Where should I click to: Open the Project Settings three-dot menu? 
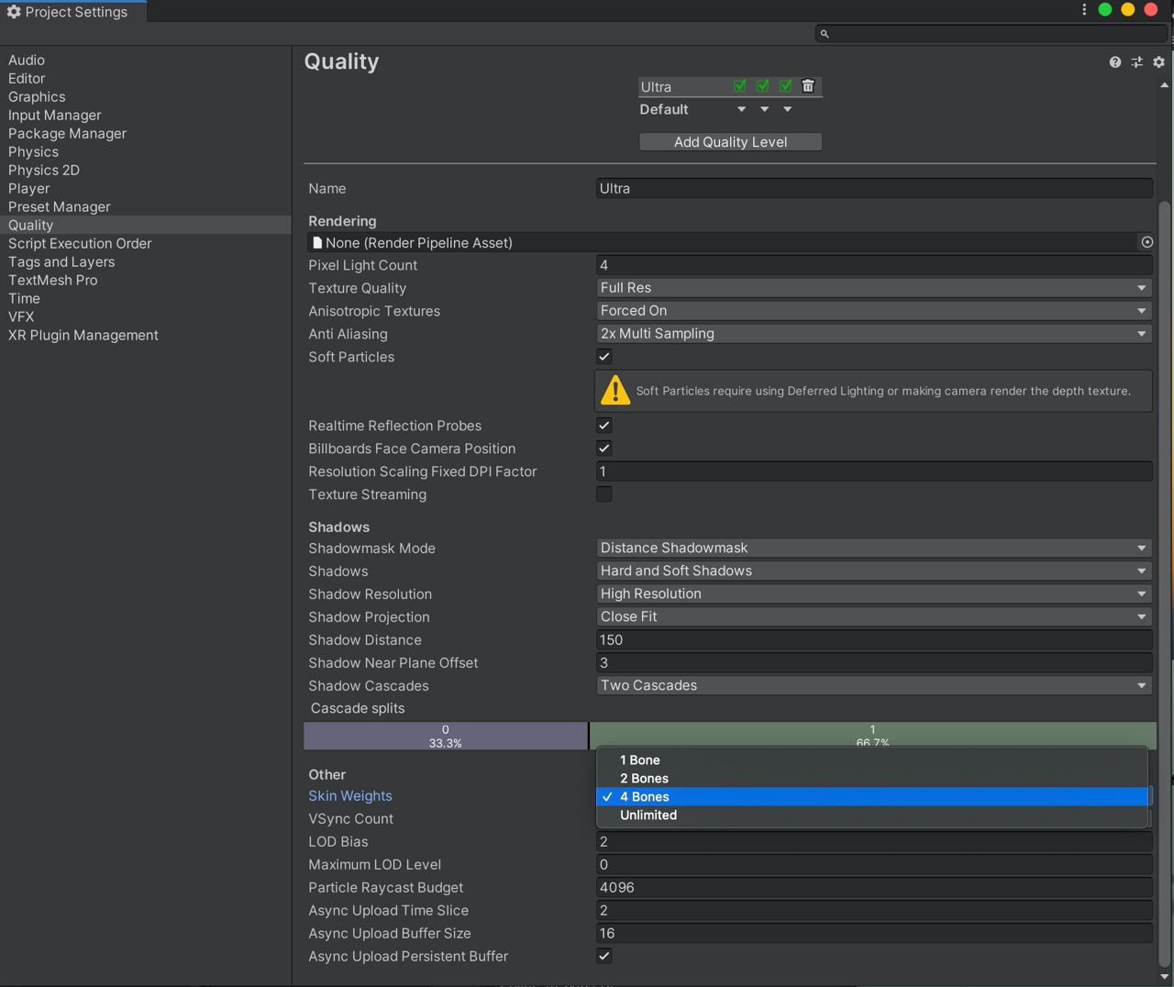[1084, 9]
